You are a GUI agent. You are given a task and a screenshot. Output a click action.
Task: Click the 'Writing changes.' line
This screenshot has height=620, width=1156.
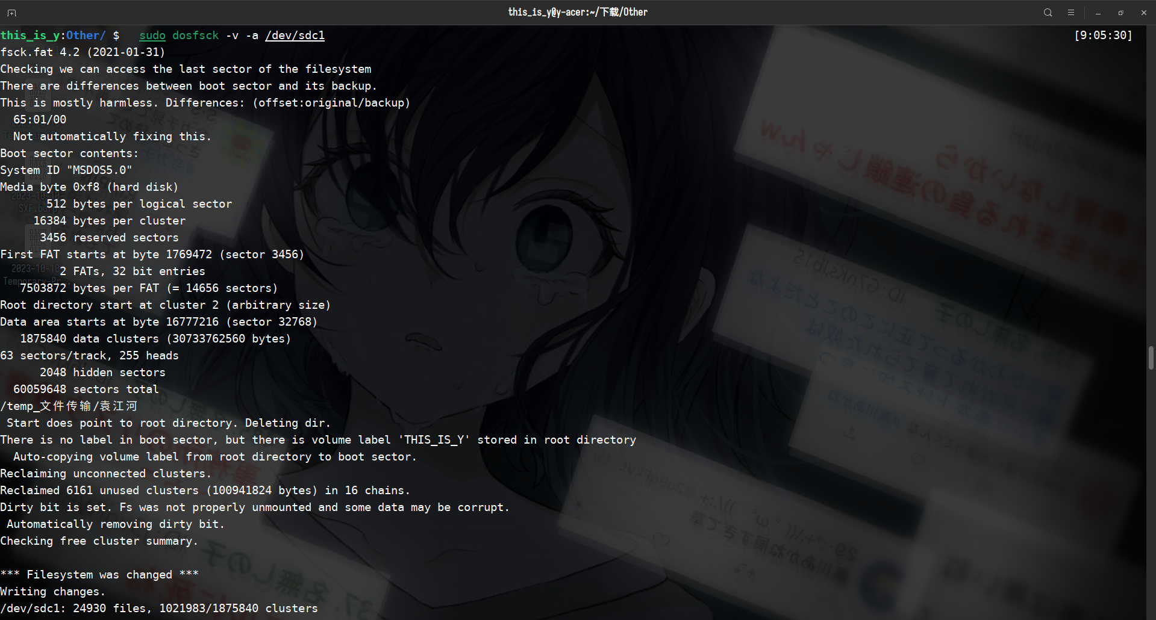point(53,592)
